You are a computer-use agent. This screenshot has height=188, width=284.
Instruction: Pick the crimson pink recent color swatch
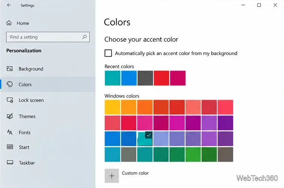(178, 78)
